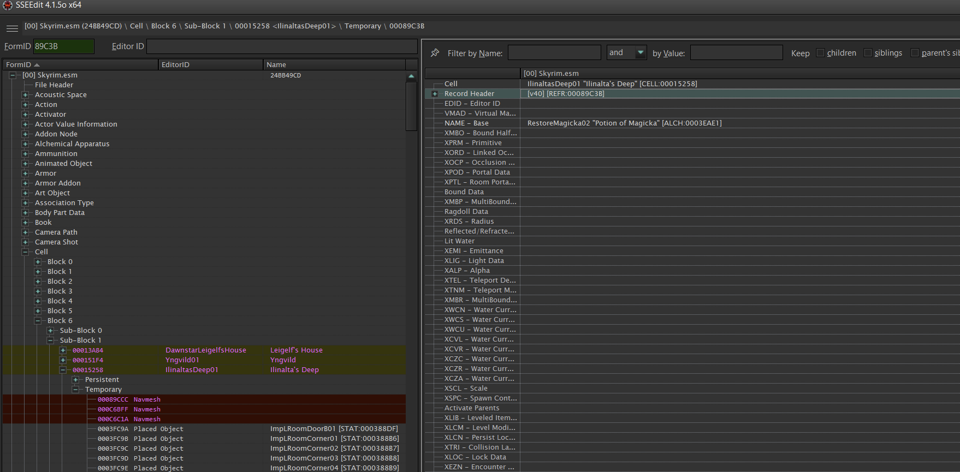Check the parent's siblings checkbox
The image size is (960, 472).
(915, 53)
